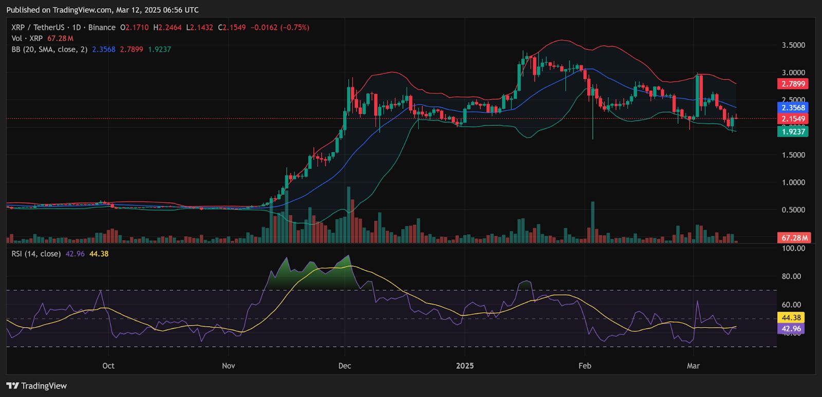Viewport: 822px width, 397px height.
Task: Click the 'Vol · XRP' indicator label
Action: tap(27, 39)
